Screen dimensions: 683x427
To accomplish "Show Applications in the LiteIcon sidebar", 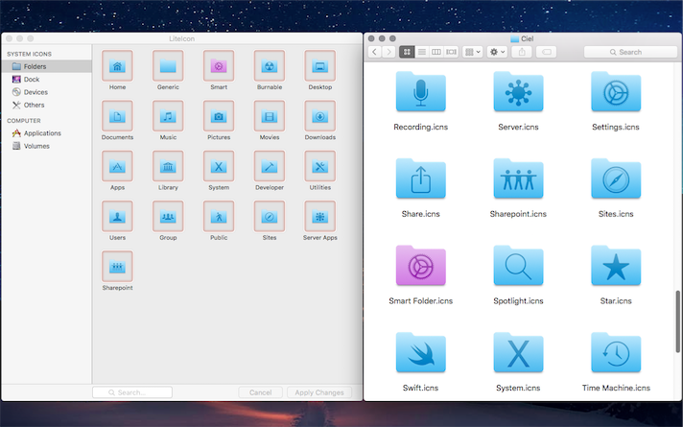I will click(x=46, y=132).
